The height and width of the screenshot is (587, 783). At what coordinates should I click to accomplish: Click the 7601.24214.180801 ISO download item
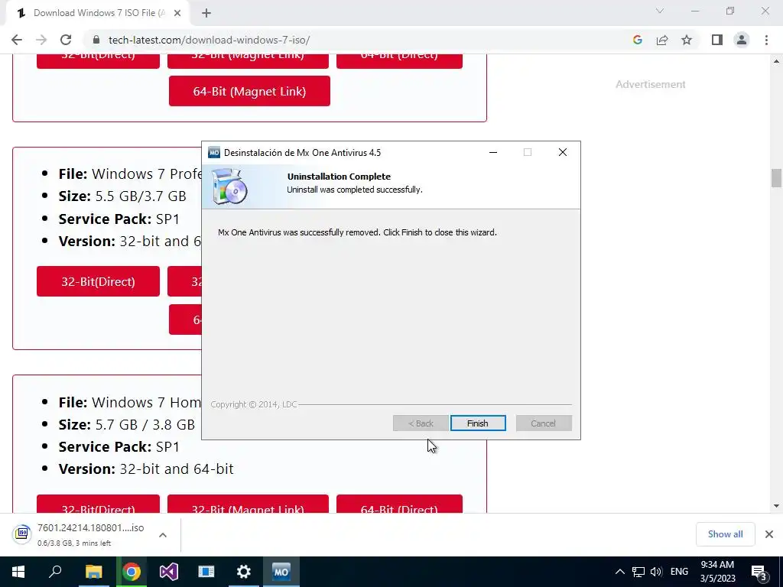(x=90, y=534)
